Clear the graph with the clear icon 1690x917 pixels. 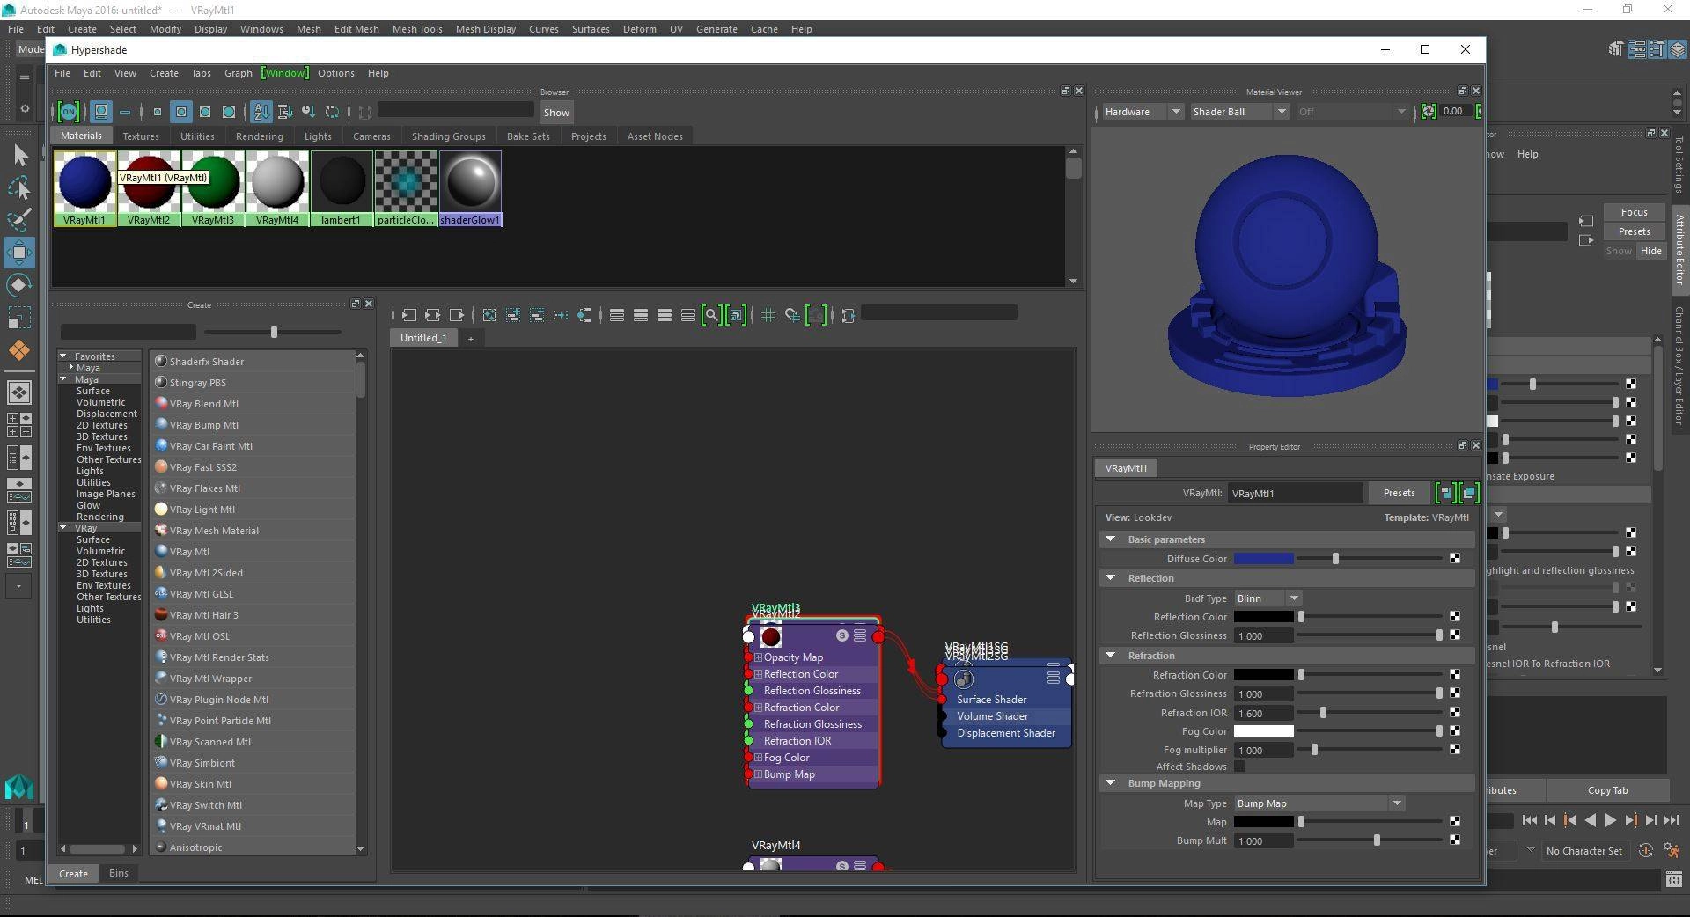[x=490, y=315]
